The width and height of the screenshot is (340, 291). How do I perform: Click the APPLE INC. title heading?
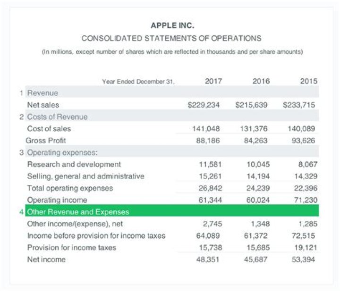[172, 25]
